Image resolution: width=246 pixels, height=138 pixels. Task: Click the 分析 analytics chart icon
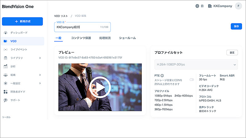click(x=6, y=66)
